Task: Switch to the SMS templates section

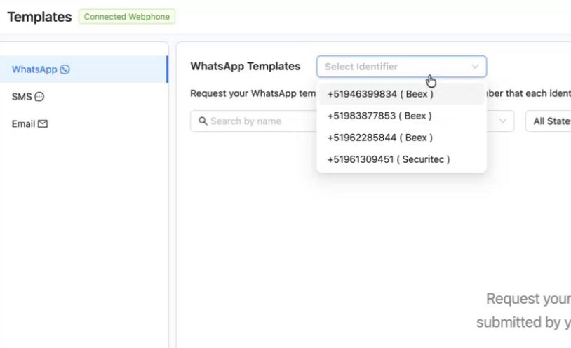Action: tap(22, 97)
